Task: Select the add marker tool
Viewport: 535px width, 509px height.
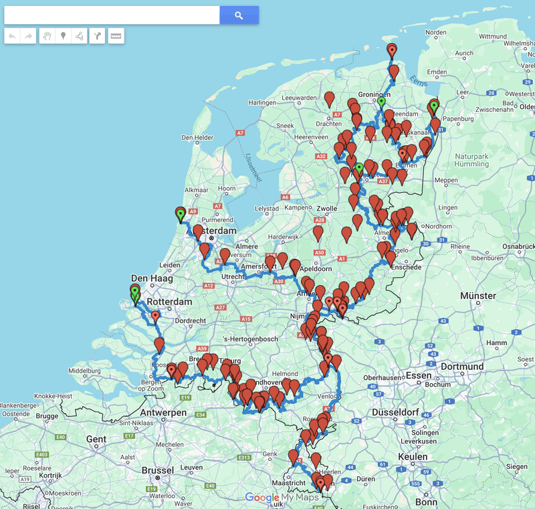Action: coord(63,36)
